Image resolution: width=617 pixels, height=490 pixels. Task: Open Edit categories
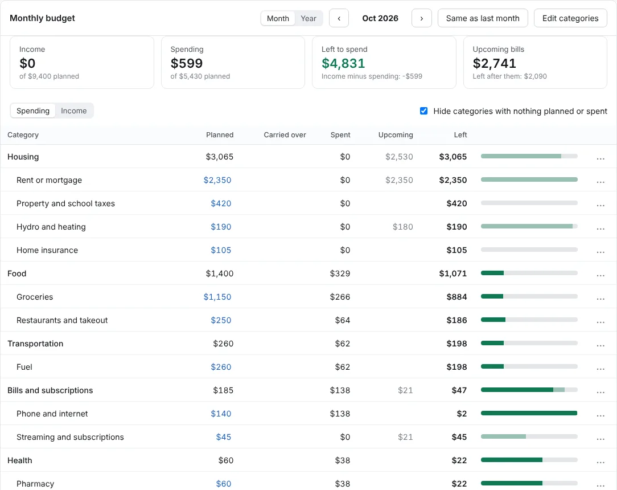pos(570,18)
